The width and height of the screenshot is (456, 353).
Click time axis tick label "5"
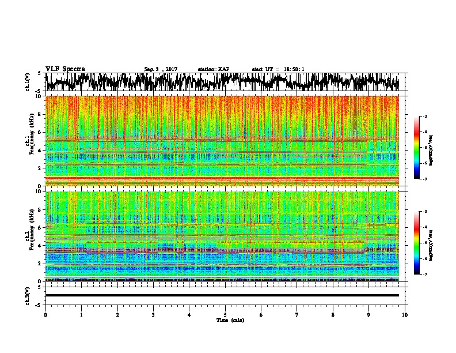click(225, 315)
